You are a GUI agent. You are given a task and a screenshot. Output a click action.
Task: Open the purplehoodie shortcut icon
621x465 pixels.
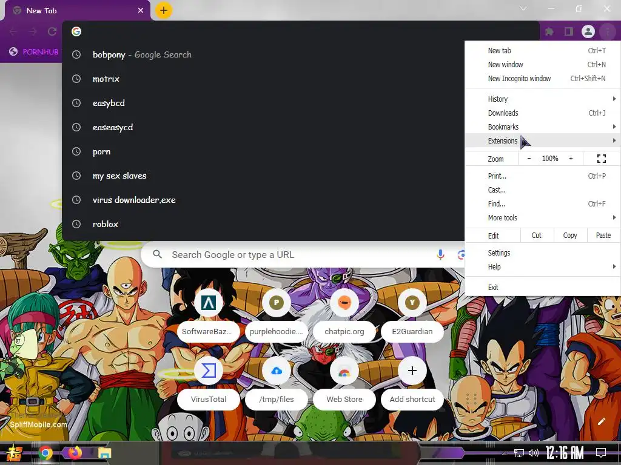point(277,303)
